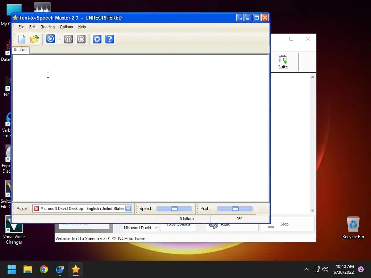Image resolution: width=371 pixels, height=278 pixels.
Task: Click the Verbose app taskbar icon
Action: [x=60, y=269]
